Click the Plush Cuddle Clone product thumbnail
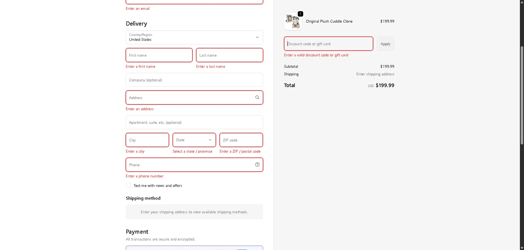The height and width of the screenshot is (250, 524). pos(293,22)
